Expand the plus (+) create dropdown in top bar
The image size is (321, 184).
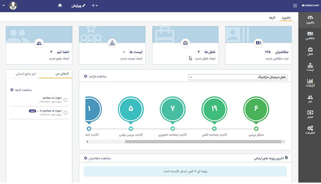pyautogui.click(x=94, y=6)
